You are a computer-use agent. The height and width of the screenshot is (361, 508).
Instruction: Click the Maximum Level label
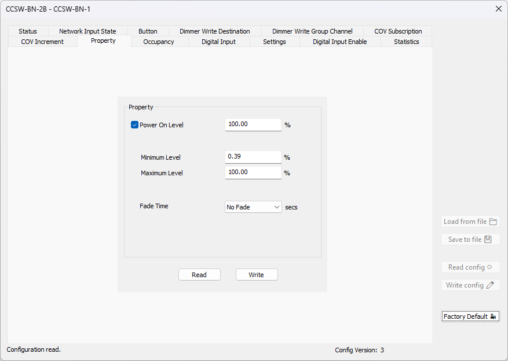[162, 173]
